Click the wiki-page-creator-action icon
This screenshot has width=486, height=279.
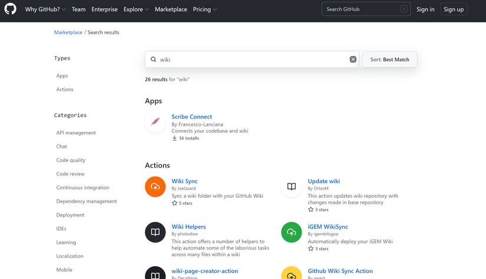pos(155,274)
